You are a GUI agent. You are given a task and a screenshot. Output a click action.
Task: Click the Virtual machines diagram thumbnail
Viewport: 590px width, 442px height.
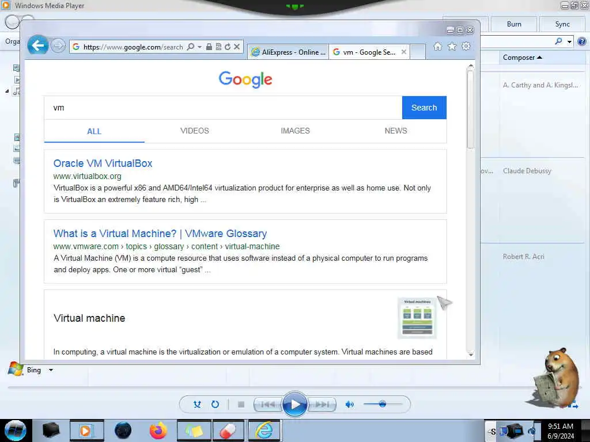[x=417, y=318]
